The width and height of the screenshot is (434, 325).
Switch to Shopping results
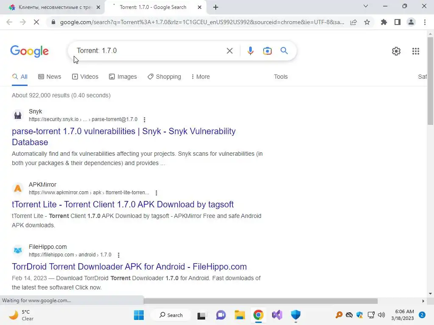coord(164,77)
